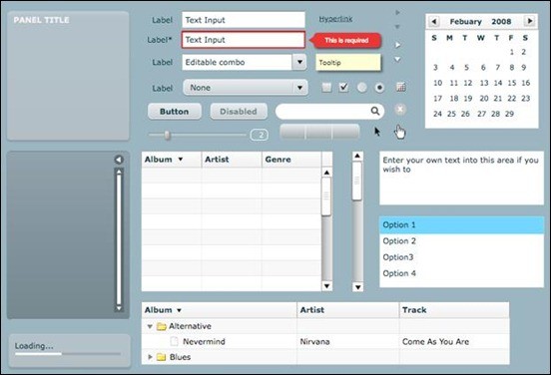
Task: Click the Disabled button
Action: click(x=239, y=112)
